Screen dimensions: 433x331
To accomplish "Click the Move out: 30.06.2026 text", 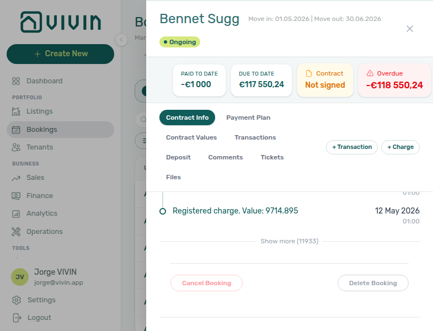I will point(348,19).
